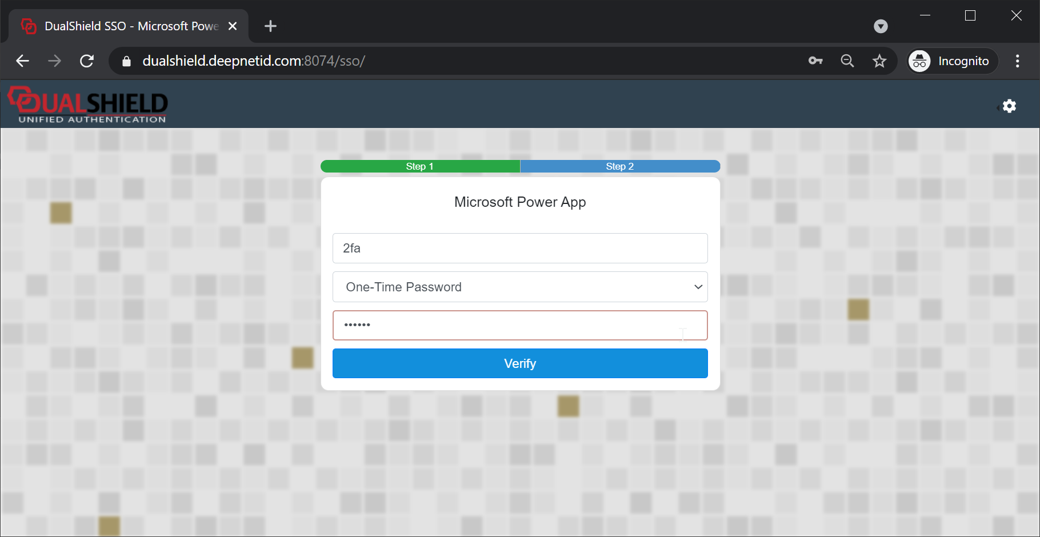Click the Step 2 progress segment
This screenshot has width=1040, height=537.
(620, 166)
